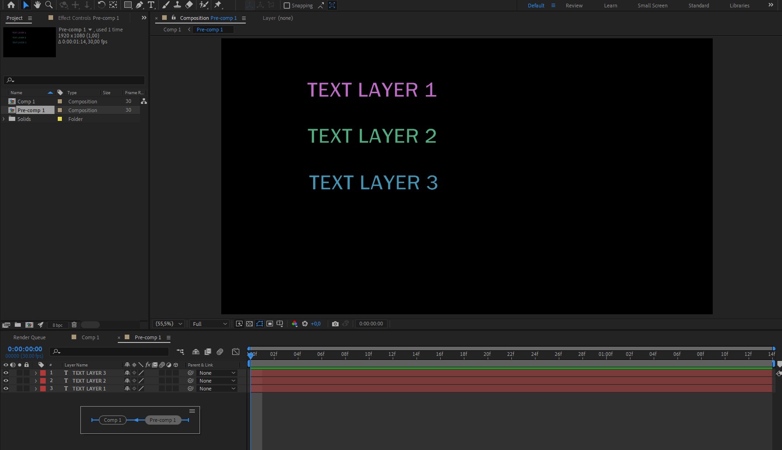Screen dimensions: 782x450
Task: Open parent dropdown for TEXT LAYER 3
Action: pyautogui.click(x=217, y=373)
